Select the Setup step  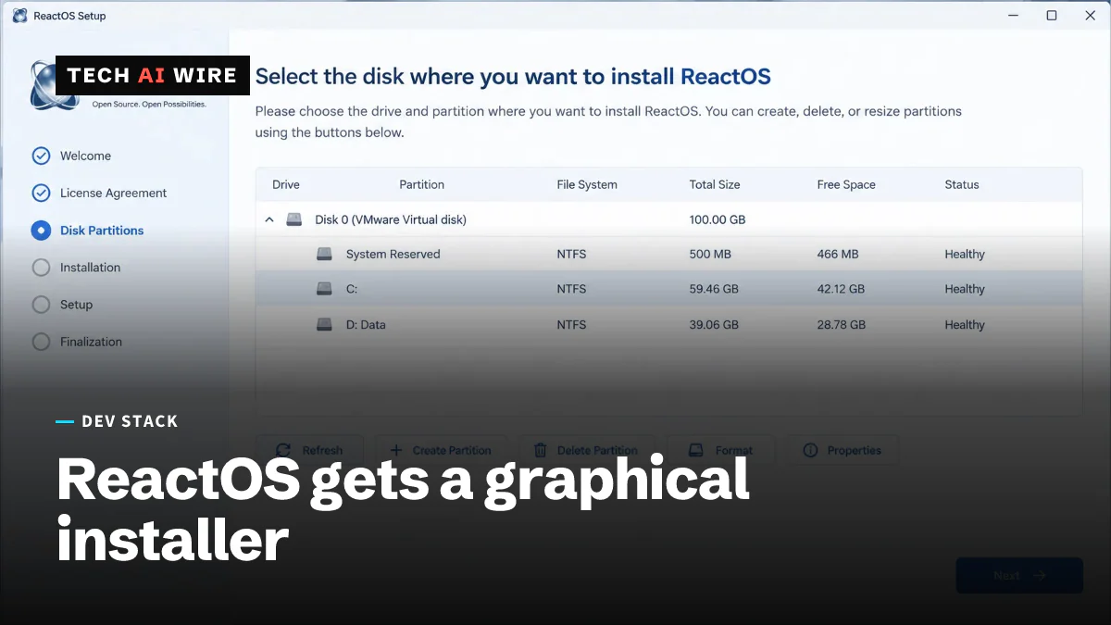(63, 305)
